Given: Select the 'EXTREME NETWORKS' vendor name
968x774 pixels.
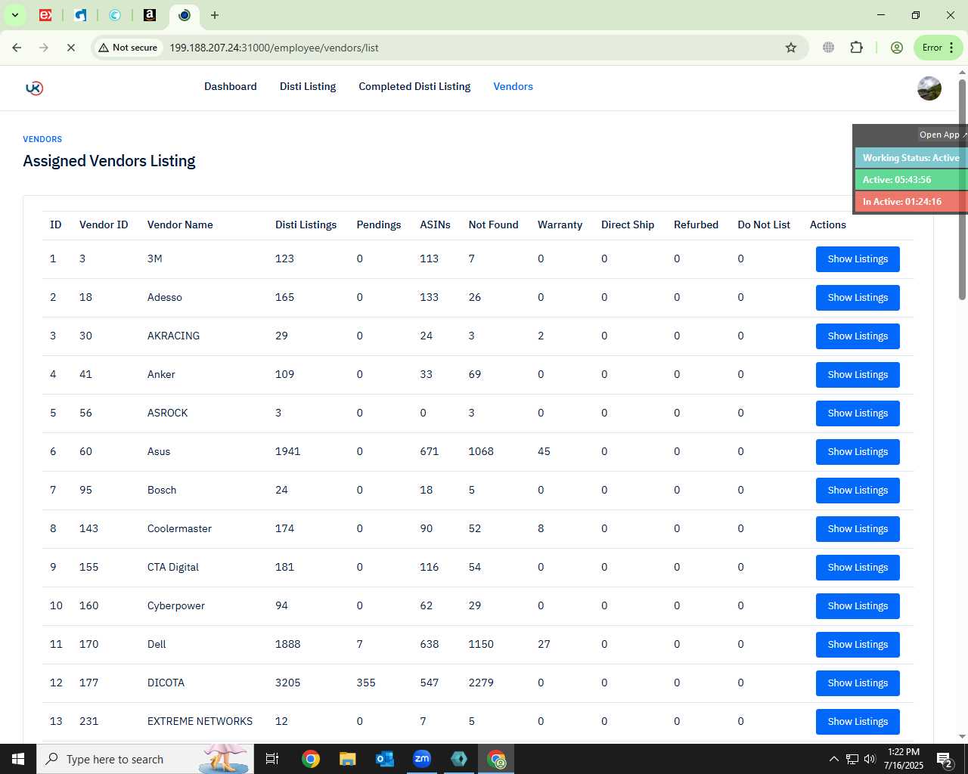Looking at the screenshot, I should [x=200, y=722].
